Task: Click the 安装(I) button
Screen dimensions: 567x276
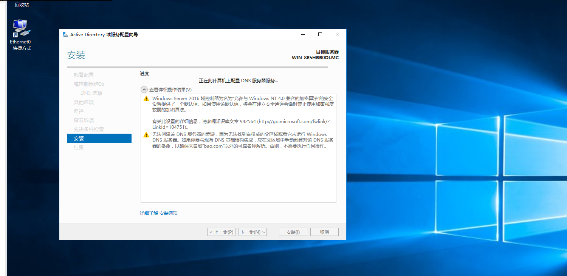Action: point(293,232)
